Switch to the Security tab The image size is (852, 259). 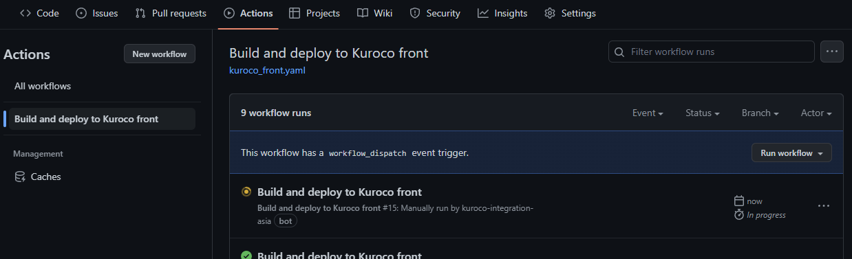(x=435, y=13)
